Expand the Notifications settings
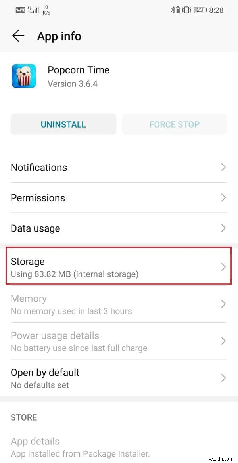Screen dimensions: 238x463 click(x=119, y=167)
